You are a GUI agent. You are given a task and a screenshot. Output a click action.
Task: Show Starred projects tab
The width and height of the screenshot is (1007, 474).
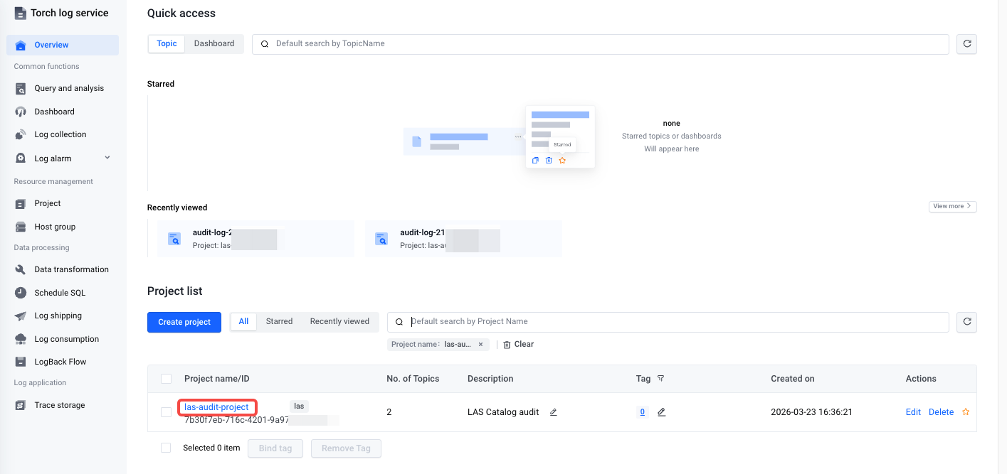click(279, 322)
